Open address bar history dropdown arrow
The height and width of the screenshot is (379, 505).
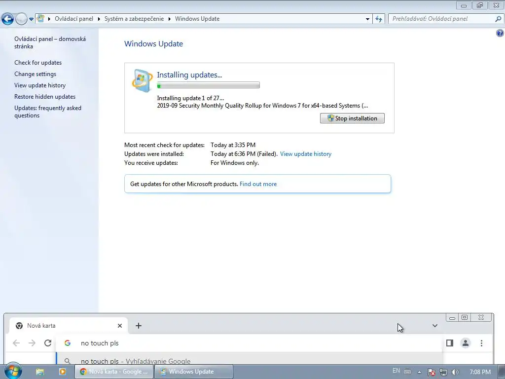click(x=367, y=19)
